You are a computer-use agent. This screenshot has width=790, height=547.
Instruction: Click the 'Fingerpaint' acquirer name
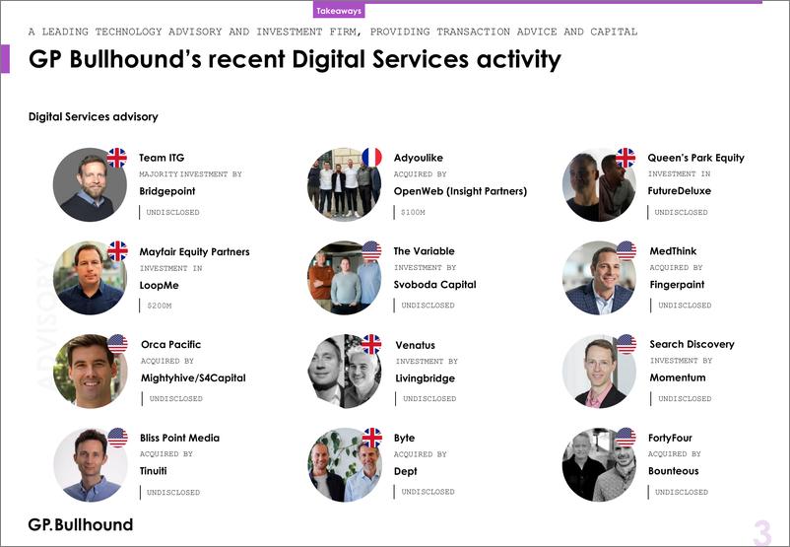[677, 284]
